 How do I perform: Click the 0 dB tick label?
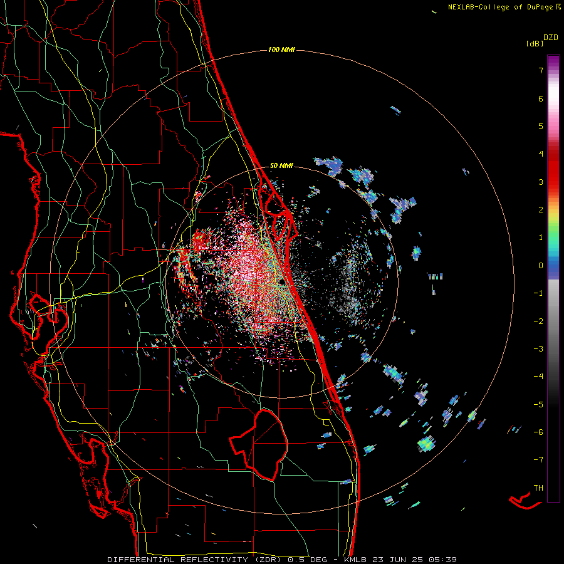point(541,266)
